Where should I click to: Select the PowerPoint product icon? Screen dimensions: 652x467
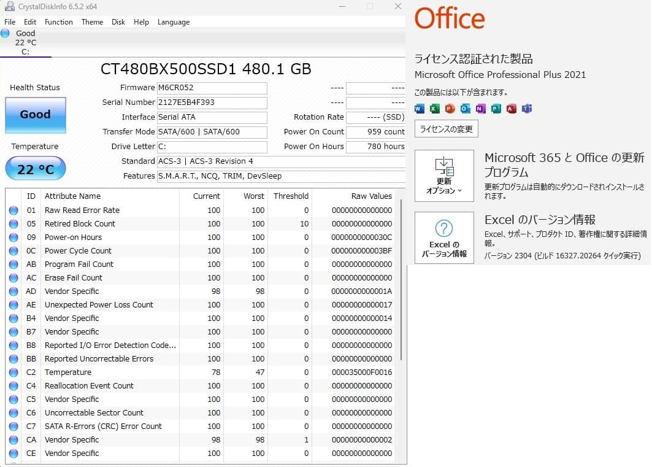[x=449, y=108]
